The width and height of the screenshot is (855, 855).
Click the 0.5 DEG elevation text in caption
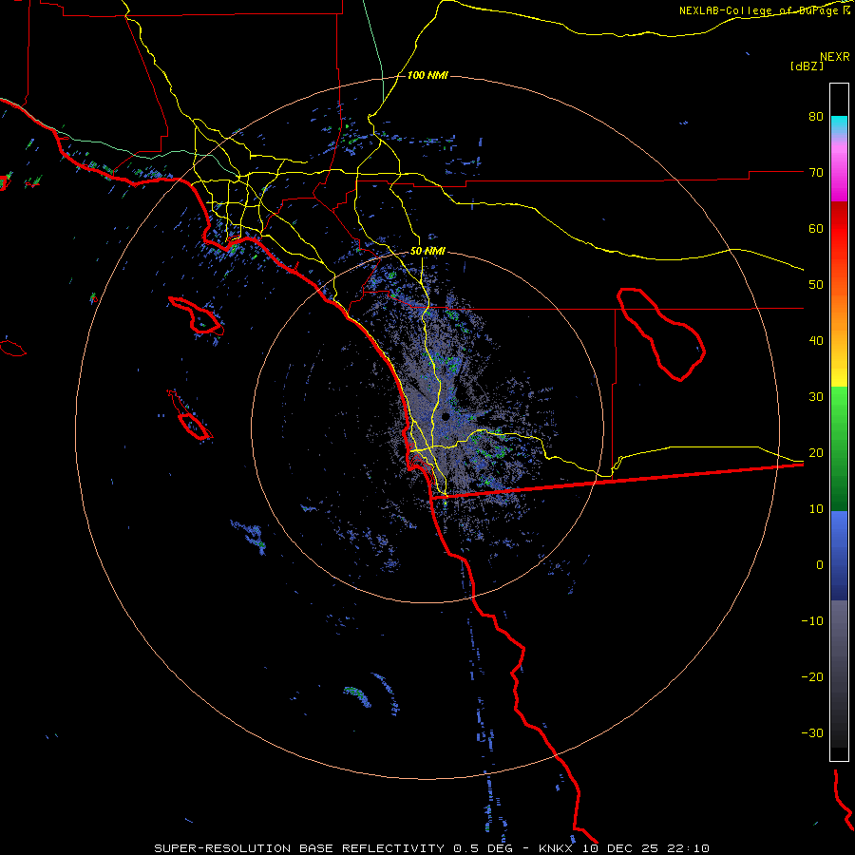483,848
